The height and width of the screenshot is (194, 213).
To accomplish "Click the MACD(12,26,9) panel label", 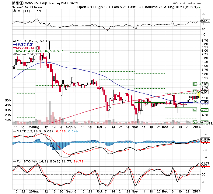I will (30, 131).
